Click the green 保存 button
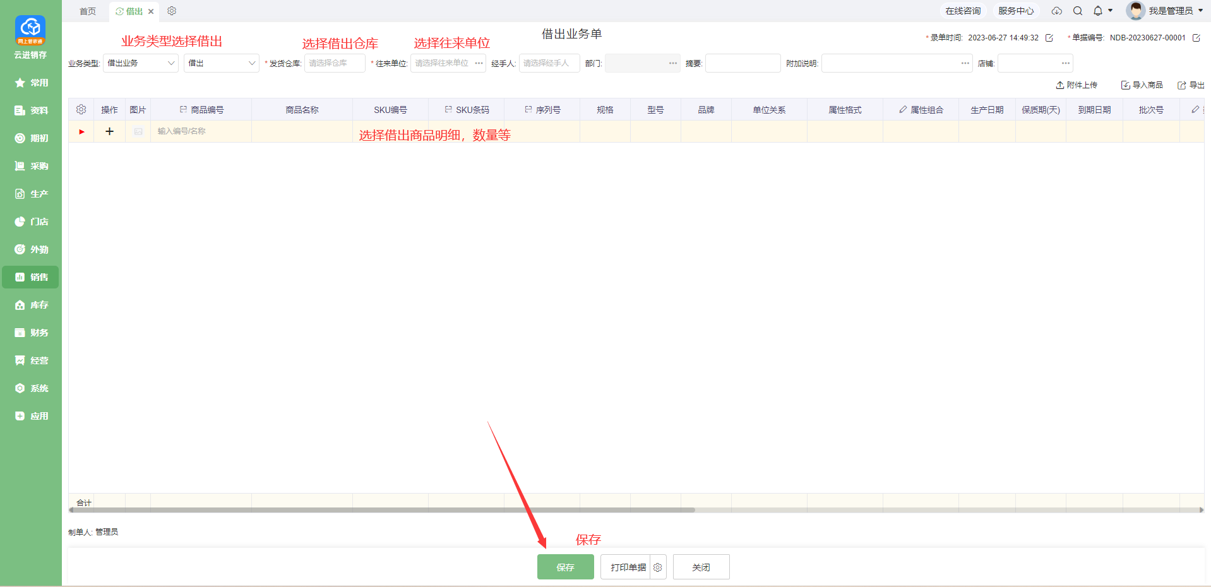This screenshot has width=1211, height=587. [x=566, y=567]
